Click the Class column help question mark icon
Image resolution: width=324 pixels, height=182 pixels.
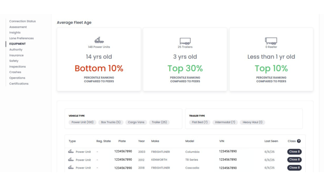(299, 141)
